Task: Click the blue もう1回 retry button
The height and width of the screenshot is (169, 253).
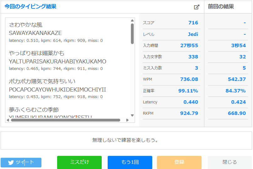Action: [x=130, y=162]
